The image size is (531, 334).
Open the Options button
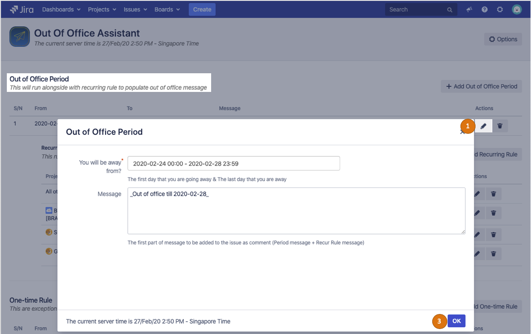(x=503, y=39)
